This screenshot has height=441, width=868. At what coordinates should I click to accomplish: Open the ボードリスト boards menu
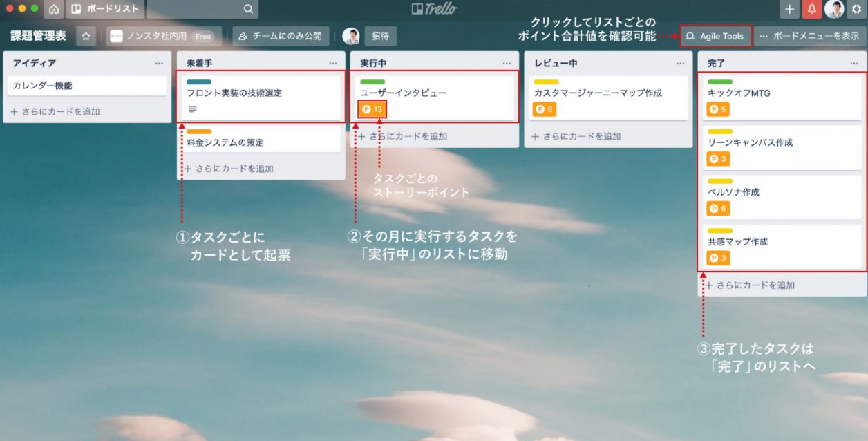point(106,9)
